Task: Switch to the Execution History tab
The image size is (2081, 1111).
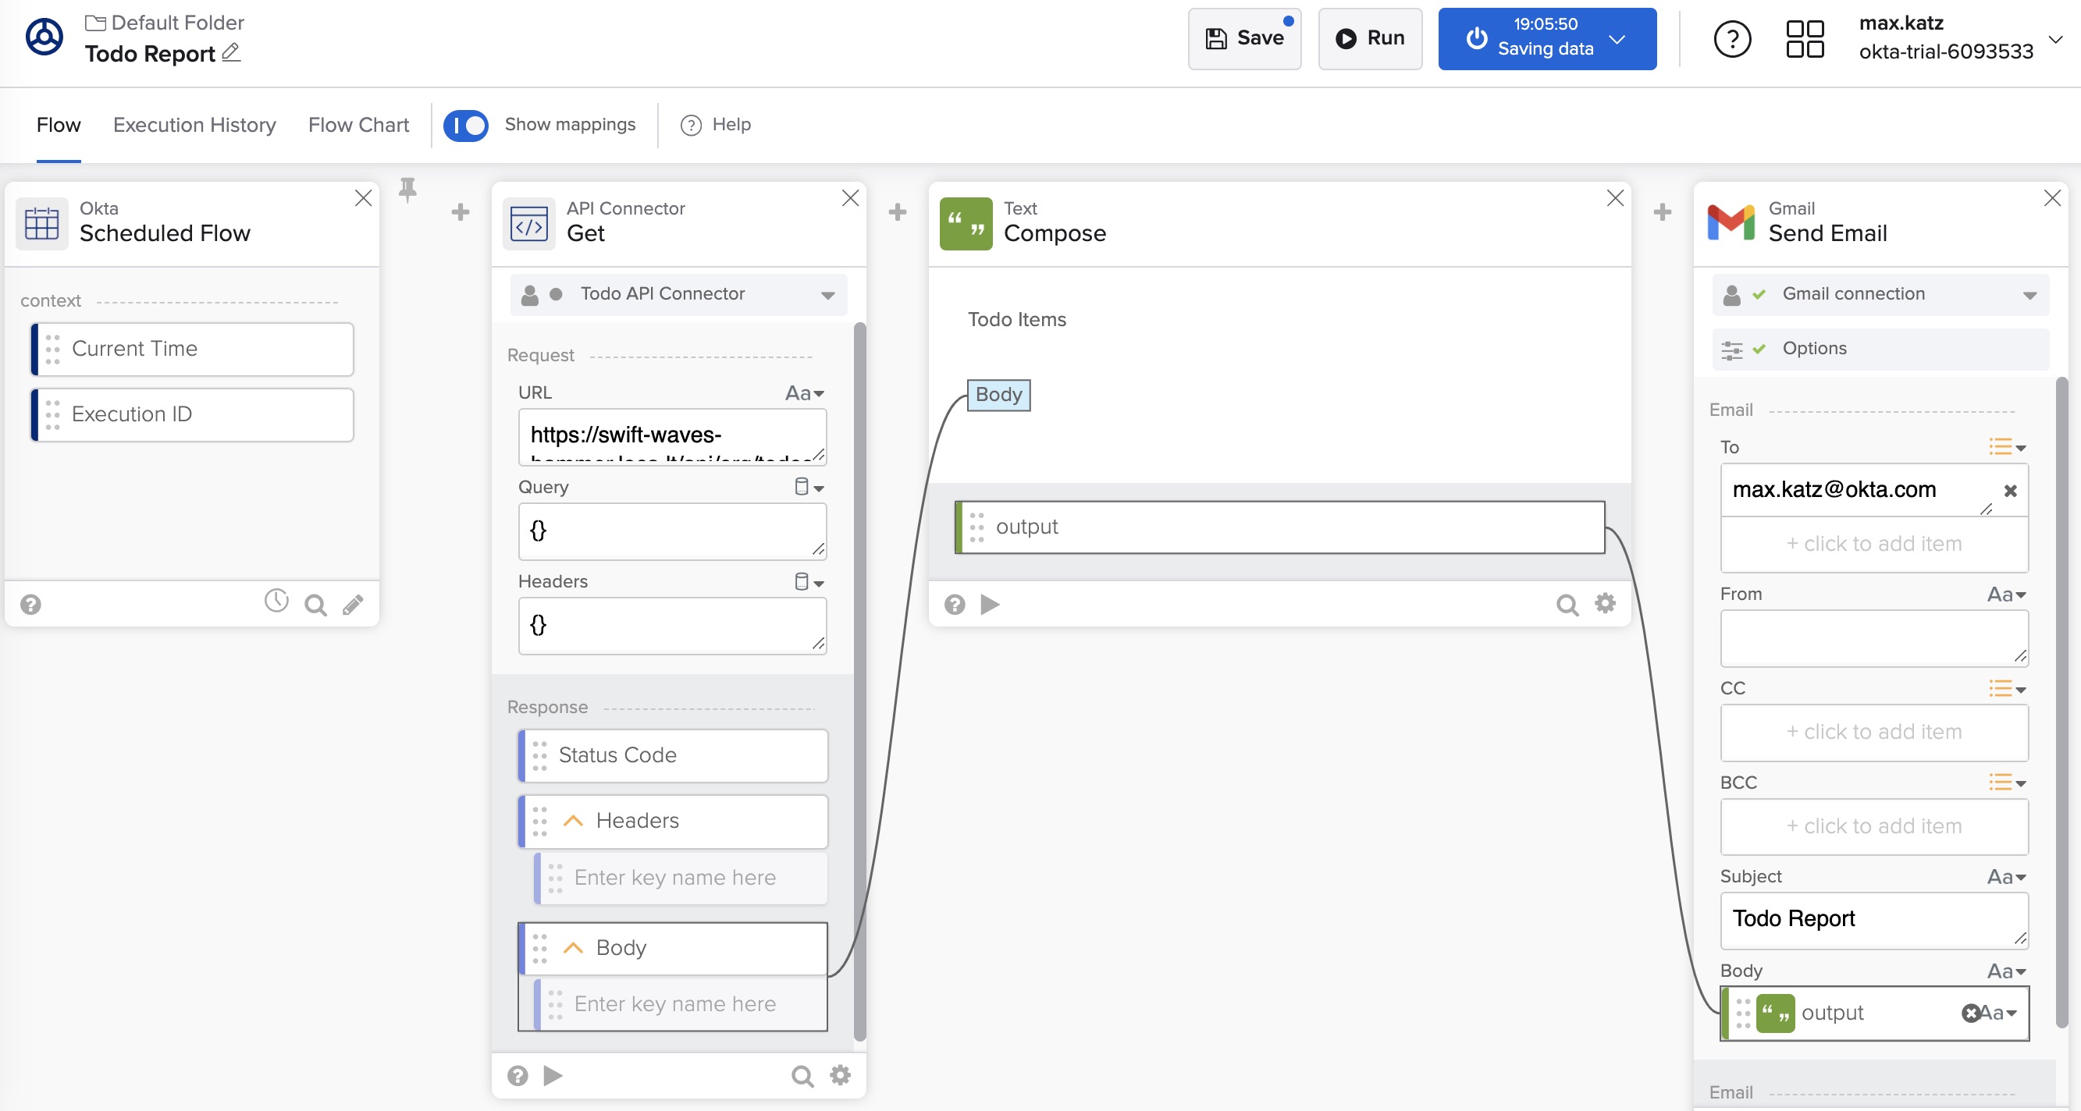Action: coord(194,125)
